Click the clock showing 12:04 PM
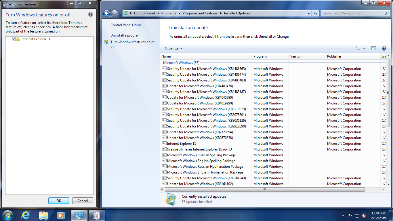The width and height of the screenshot is (393, 221). coord(378,213)
